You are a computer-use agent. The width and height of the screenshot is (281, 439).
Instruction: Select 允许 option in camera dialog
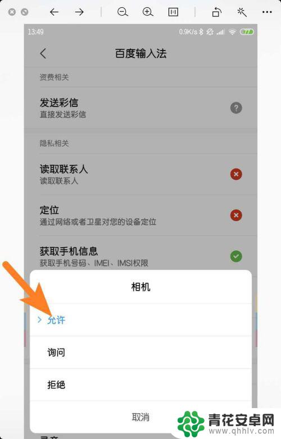[140, 320]
